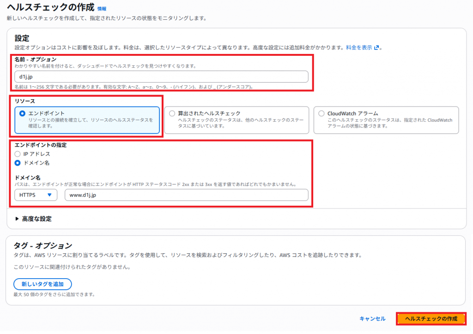Open the 情報 link beside page title
Viewport: 473px width, 334px height.
pyautogui.click(x=102, y=9)
